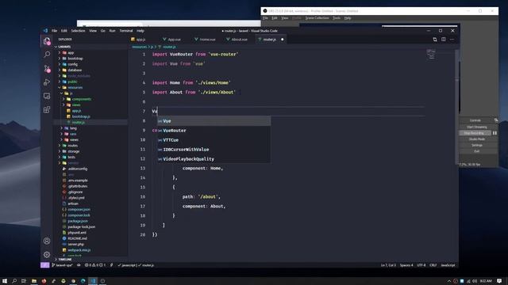Viewport: 508px width, 285px height.
Task: Open Scene Collection menu in OBS
Action: [x=317, y=18]
